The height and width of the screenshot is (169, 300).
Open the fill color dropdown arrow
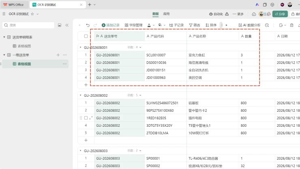(164, 25)
